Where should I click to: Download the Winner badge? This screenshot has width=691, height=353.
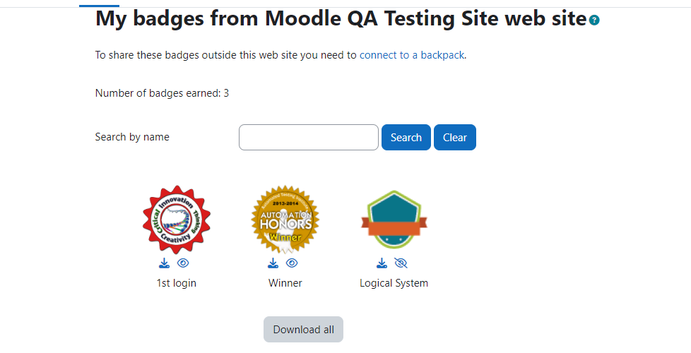tap(273, 263)
